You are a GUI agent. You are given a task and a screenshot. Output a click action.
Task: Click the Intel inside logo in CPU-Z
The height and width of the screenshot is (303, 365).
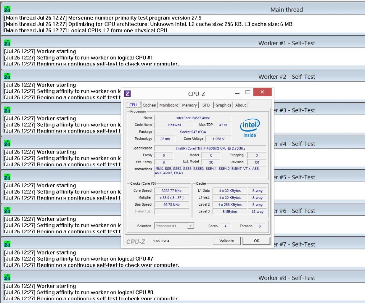[x=250, y=128]
